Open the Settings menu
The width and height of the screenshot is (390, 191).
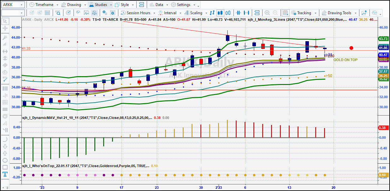183,5
